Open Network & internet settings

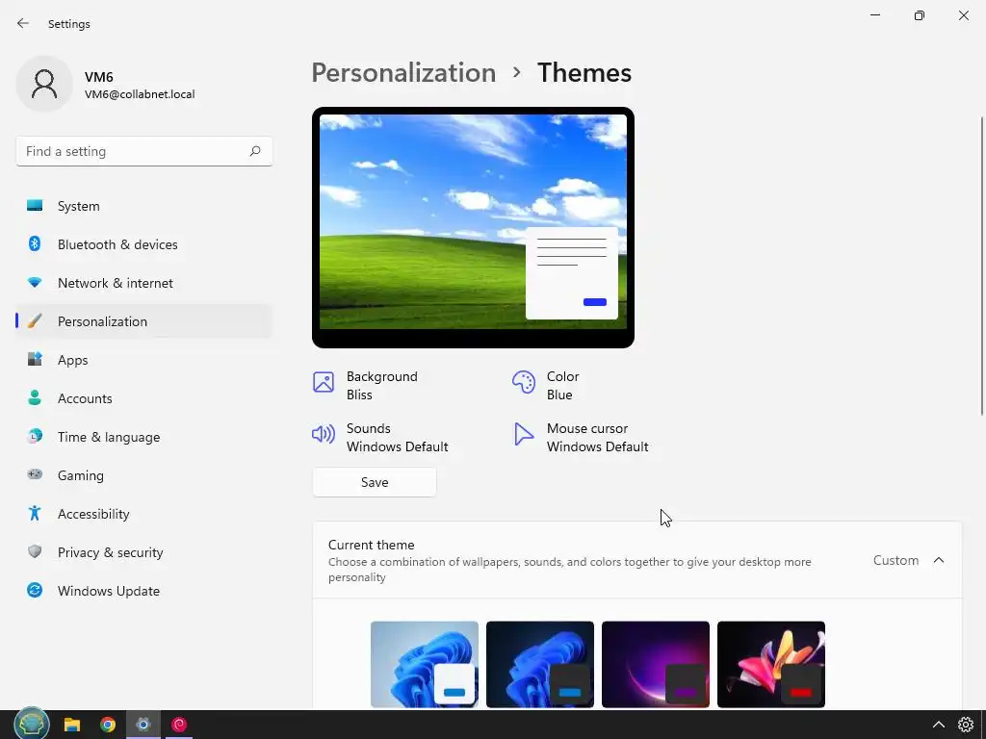144,282
